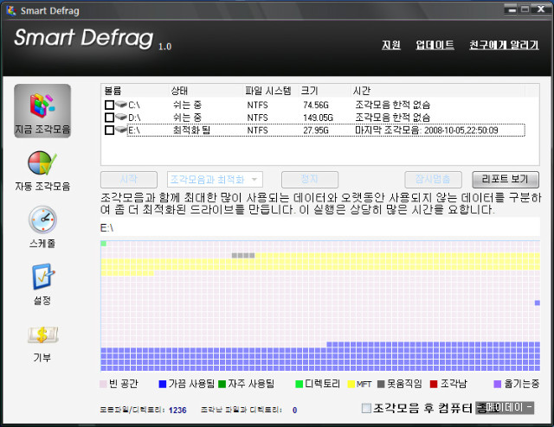Click the last defrag timestamp 2008-10-05,22:50:09
The height and width of the screenshot is (427, 554).
[x=461, y=131]
